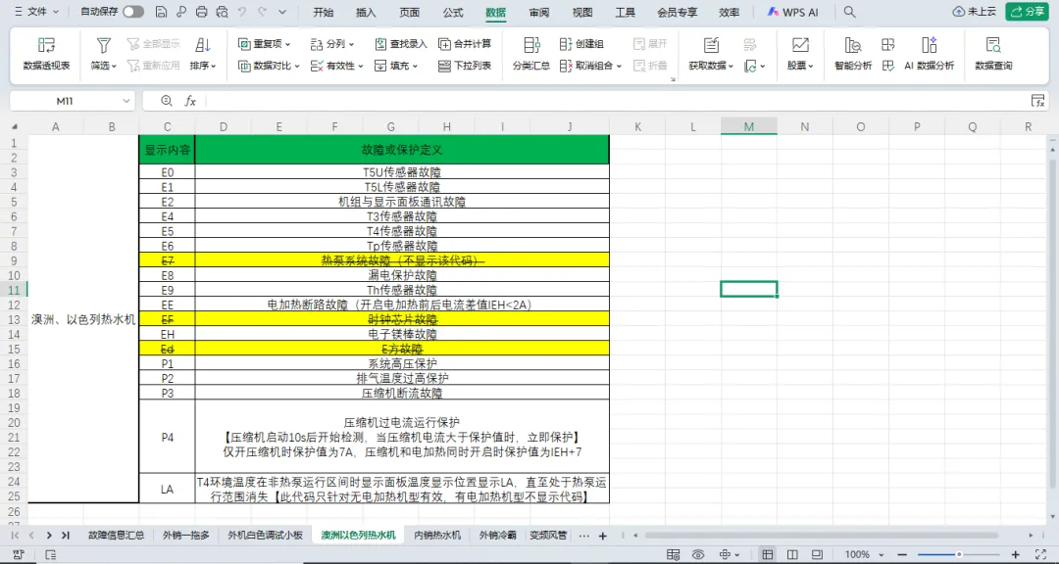Screen dimensions: 1059x564
Task: Select the cell reading 漏电保护故障
Action: pyautogui.click(x=402, y=275)
